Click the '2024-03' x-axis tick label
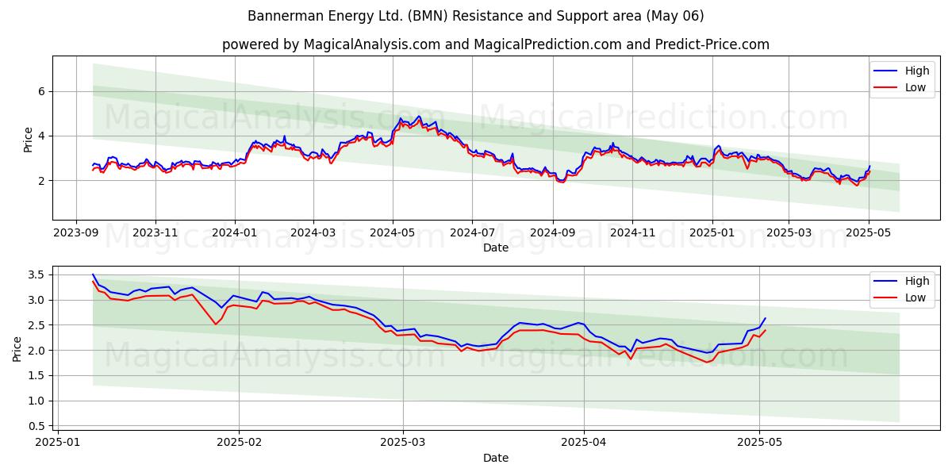 click(313, 233)
